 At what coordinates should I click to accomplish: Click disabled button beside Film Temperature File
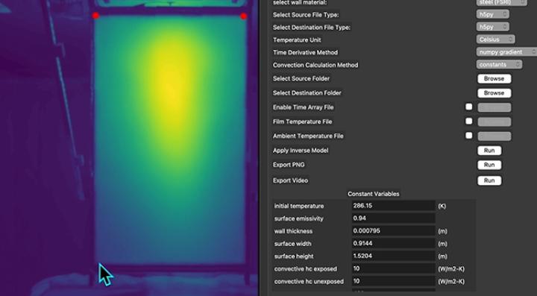click(494, 122)
